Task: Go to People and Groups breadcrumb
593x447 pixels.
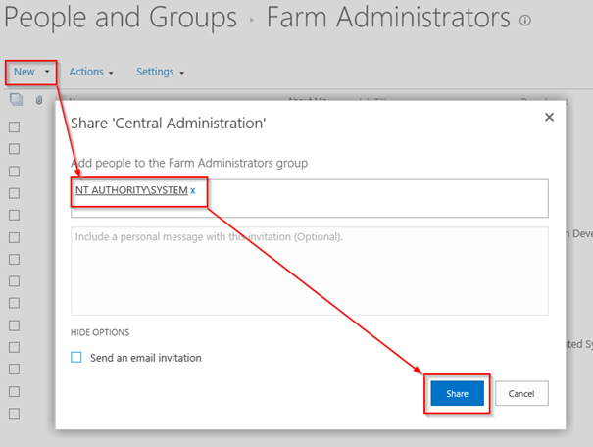Action: tap(122, 18)
